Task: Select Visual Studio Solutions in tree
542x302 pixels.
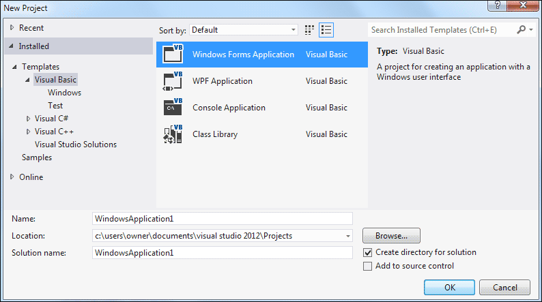Action: pos(76,145)
